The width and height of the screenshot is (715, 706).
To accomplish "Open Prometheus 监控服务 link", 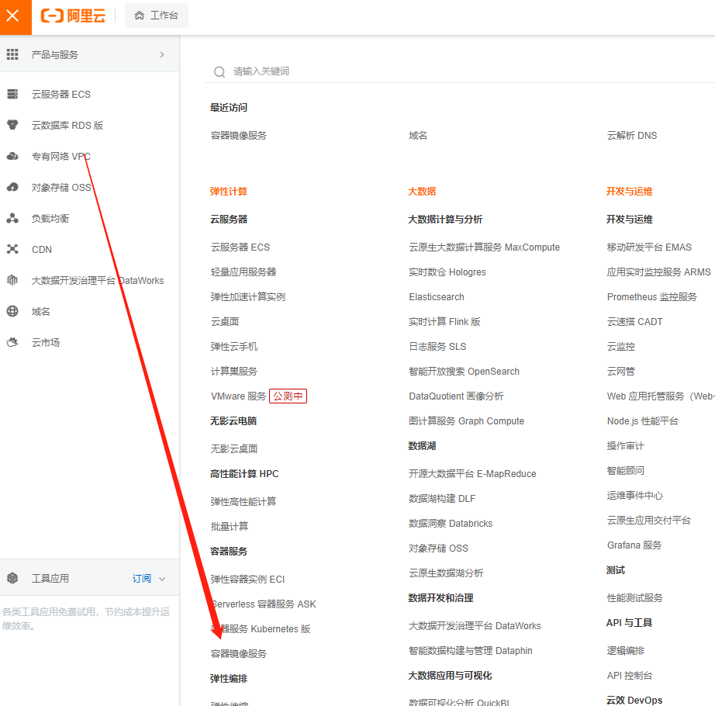I will (651, 297).
